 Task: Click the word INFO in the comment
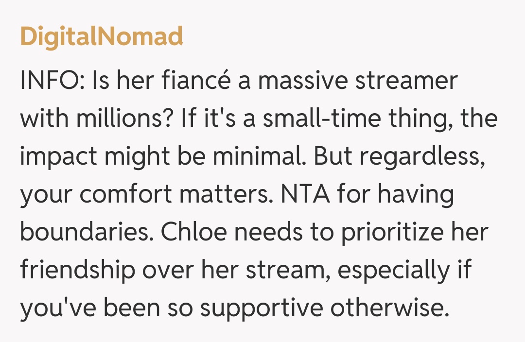48,81
